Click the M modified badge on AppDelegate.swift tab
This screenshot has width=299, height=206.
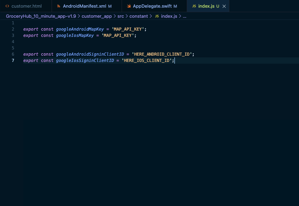[175, 6]
